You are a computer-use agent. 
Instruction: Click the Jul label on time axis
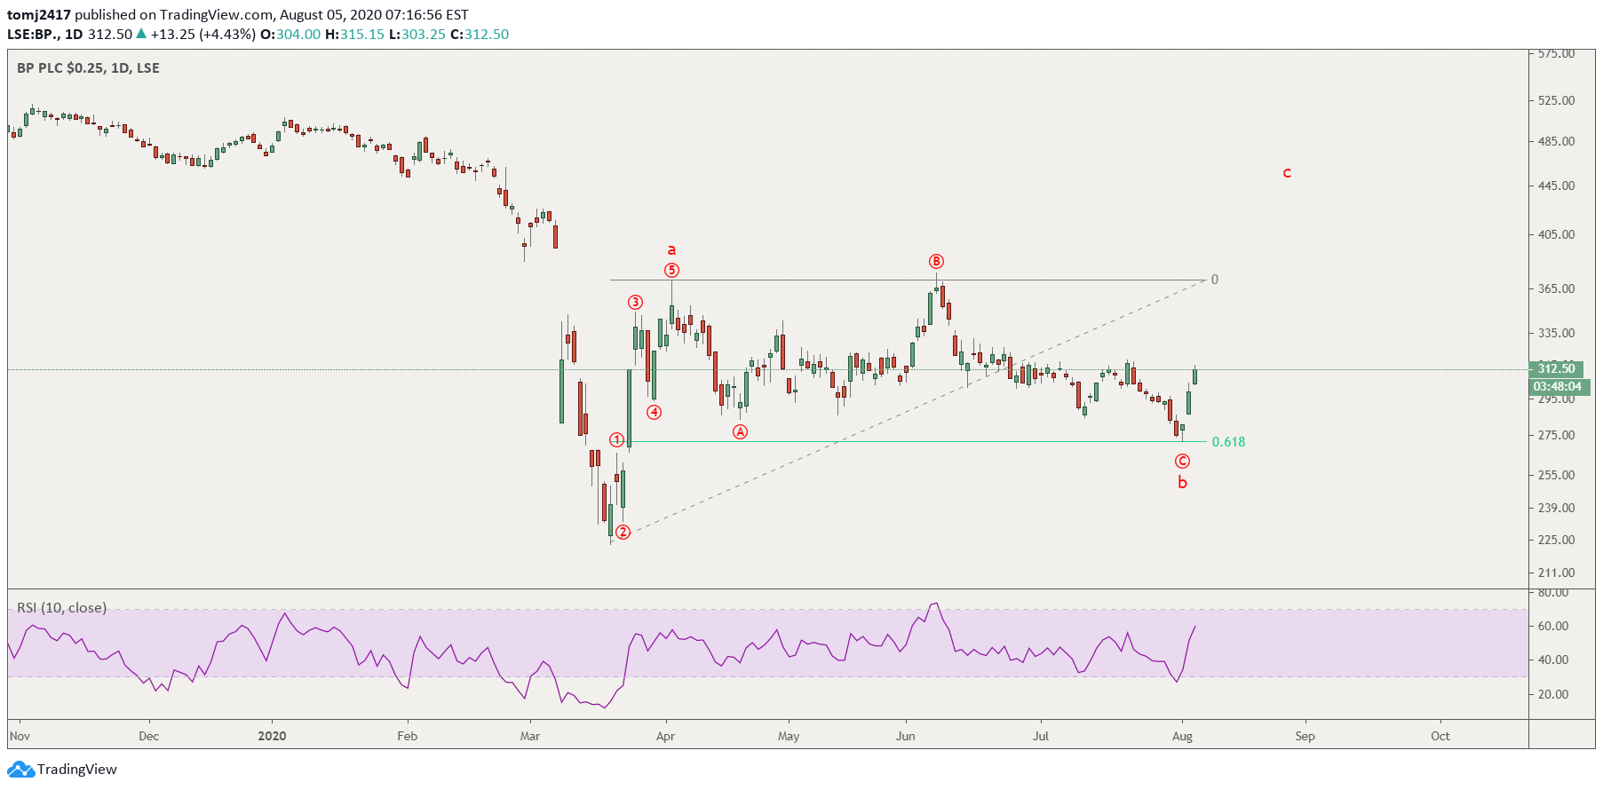point(1041,737)
